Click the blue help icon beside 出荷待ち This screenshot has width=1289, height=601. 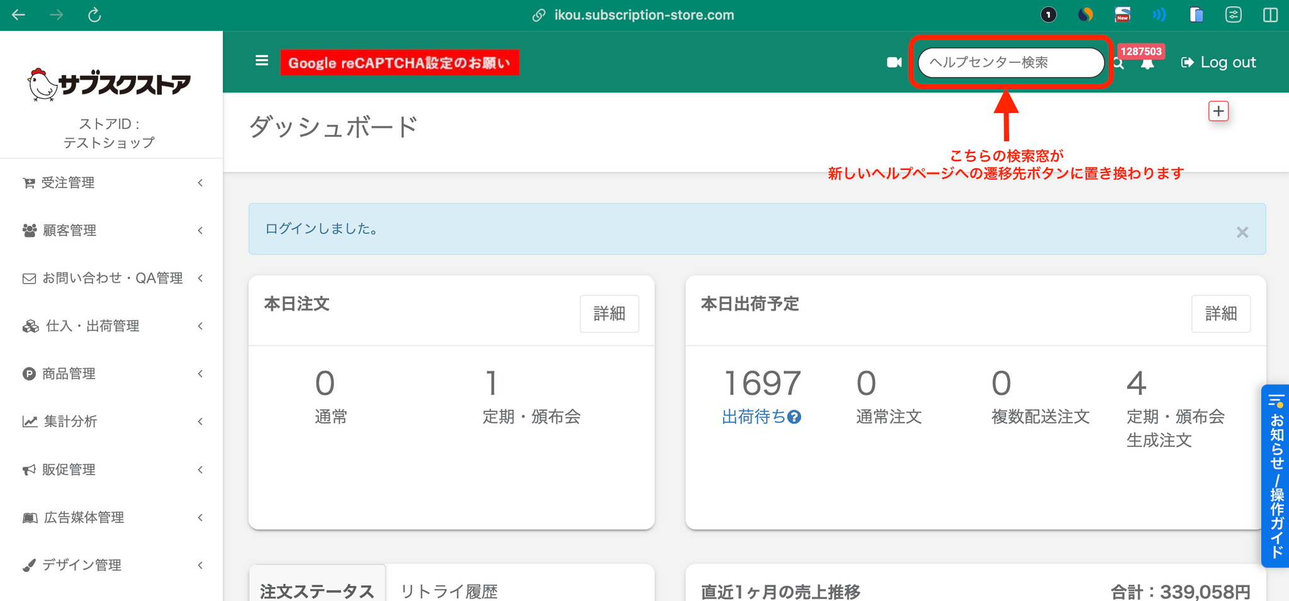pos(794,417)
